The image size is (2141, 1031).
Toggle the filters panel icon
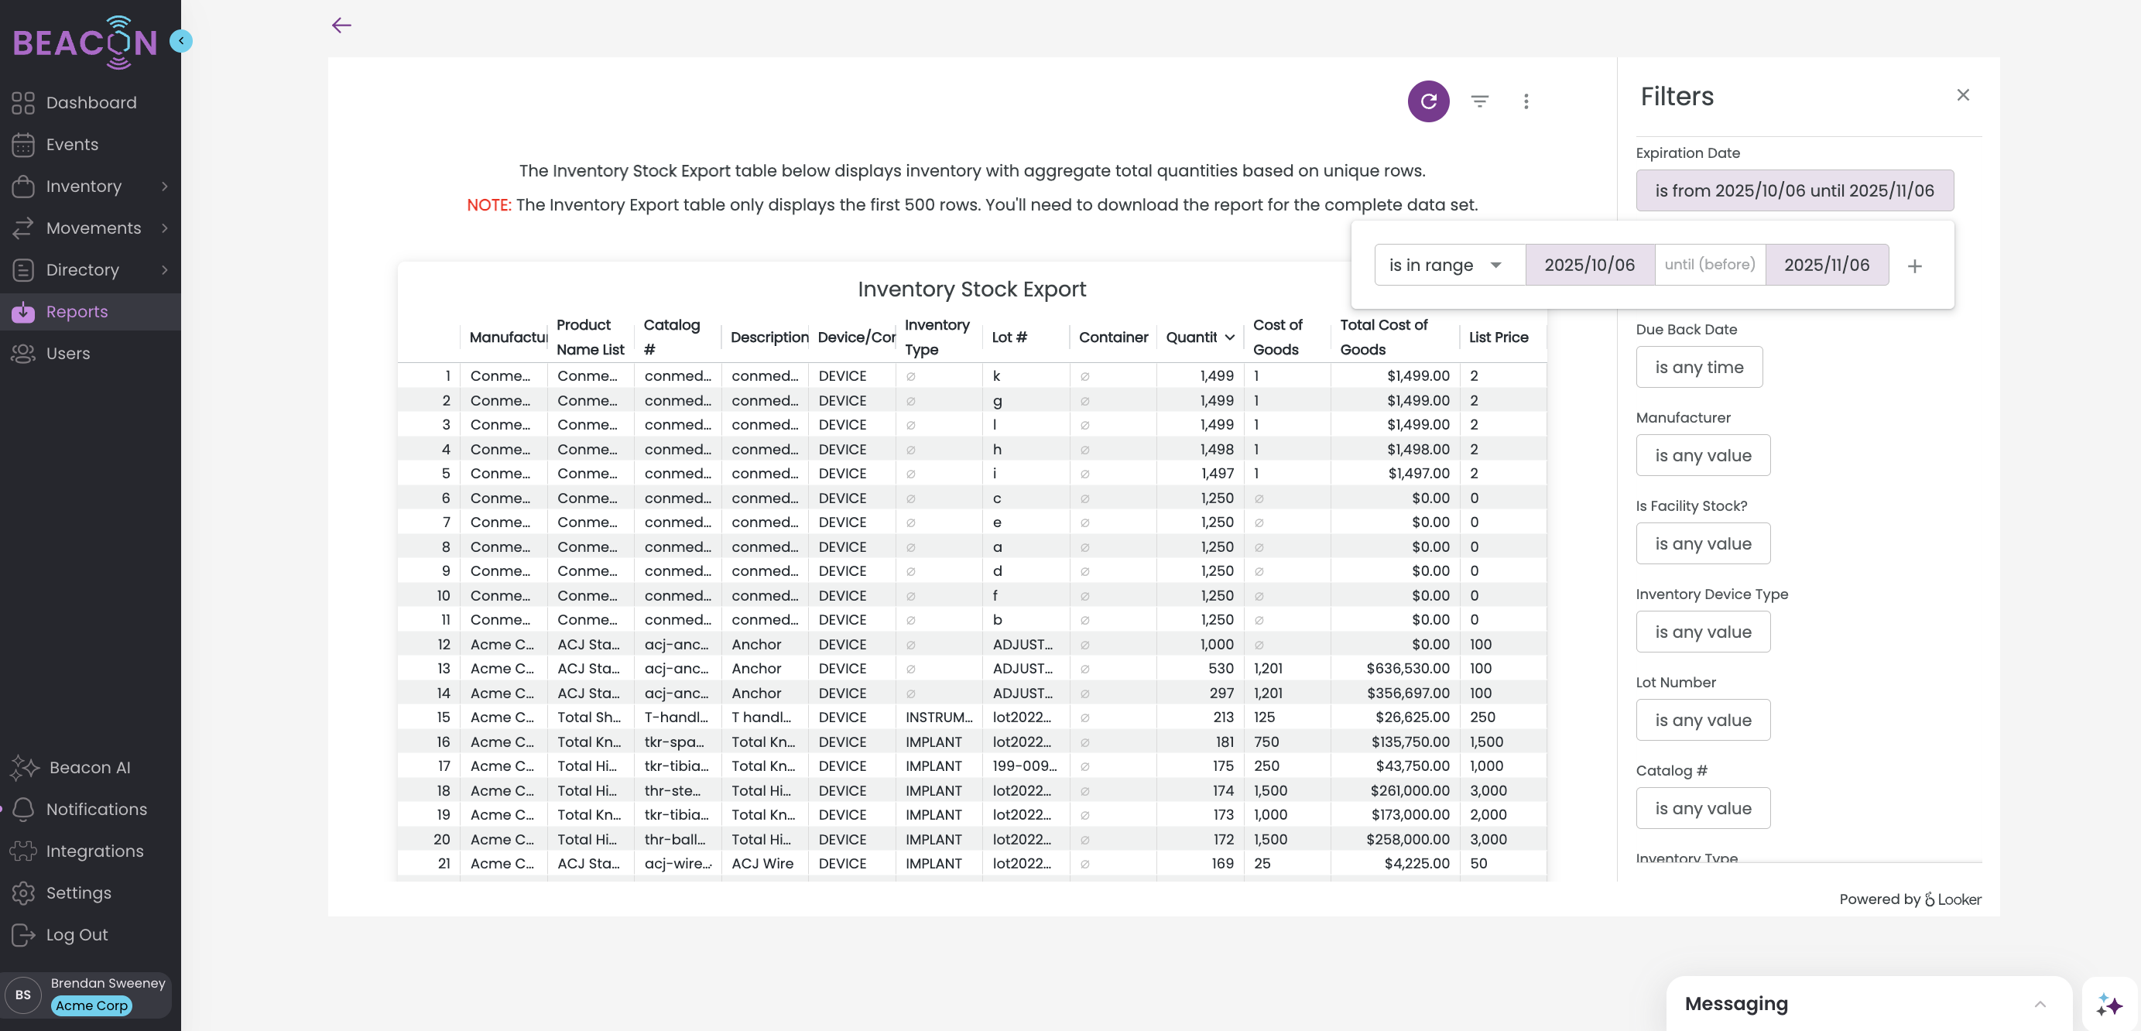click(x=1479, y=101)
